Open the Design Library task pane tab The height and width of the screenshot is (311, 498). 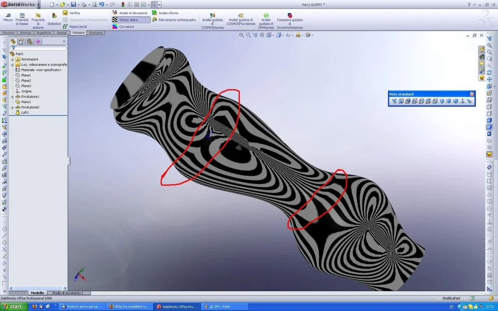click(482, 56)
